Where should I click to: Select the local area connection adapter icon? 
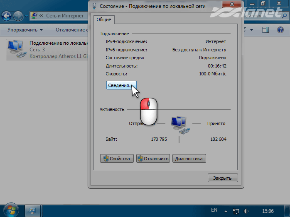point(17,49)
